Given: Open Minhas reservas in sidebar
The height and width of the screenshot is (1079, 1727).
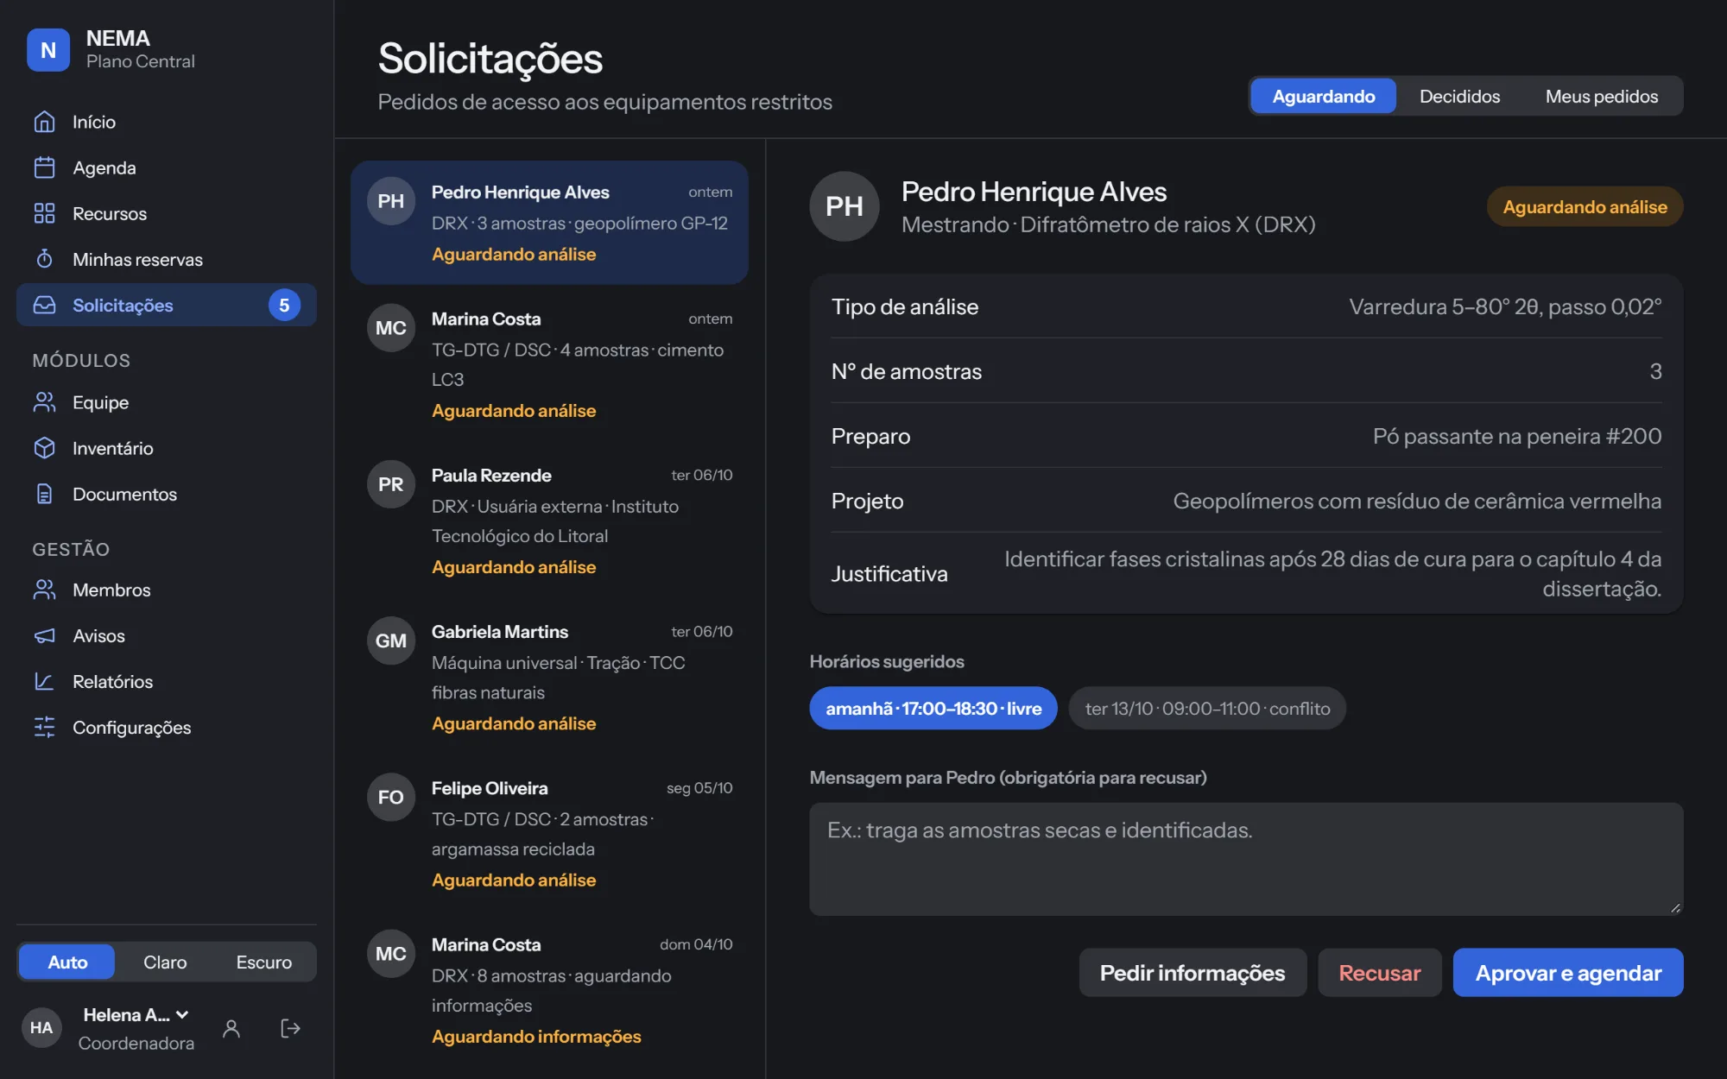Looking at the screenshot, I should pyautogui.click(x=167, y=259).
